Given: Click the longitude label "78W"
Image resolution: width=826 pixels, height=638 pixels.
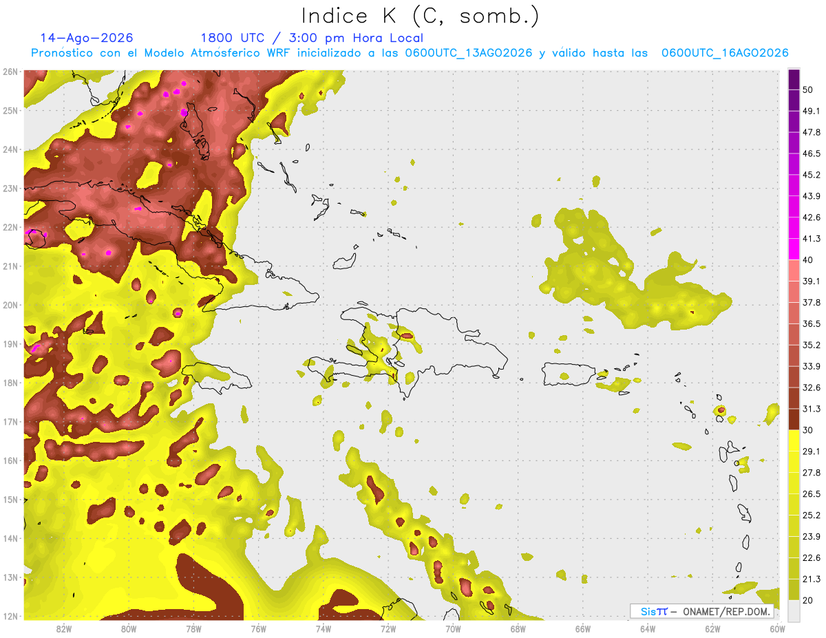Looking at the screenshot, I should (193, 628).
